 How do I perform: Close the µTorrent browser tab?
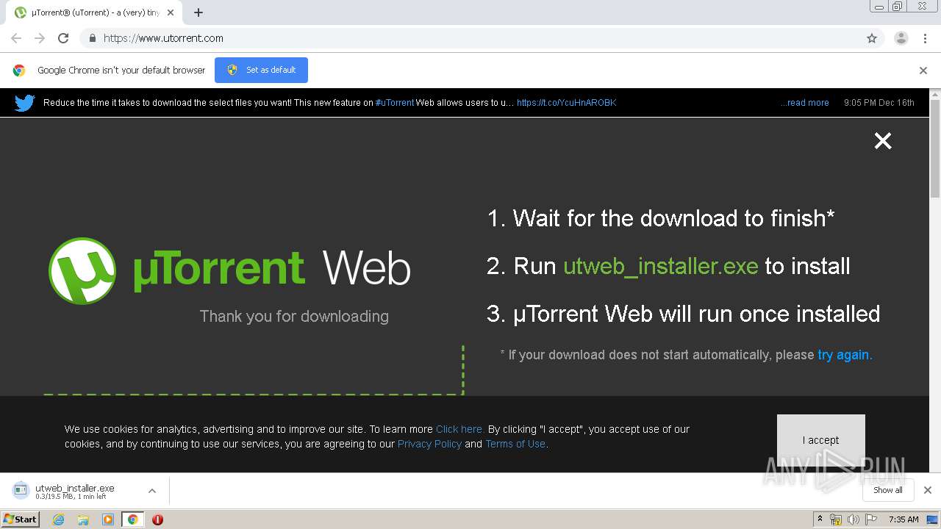171,12
